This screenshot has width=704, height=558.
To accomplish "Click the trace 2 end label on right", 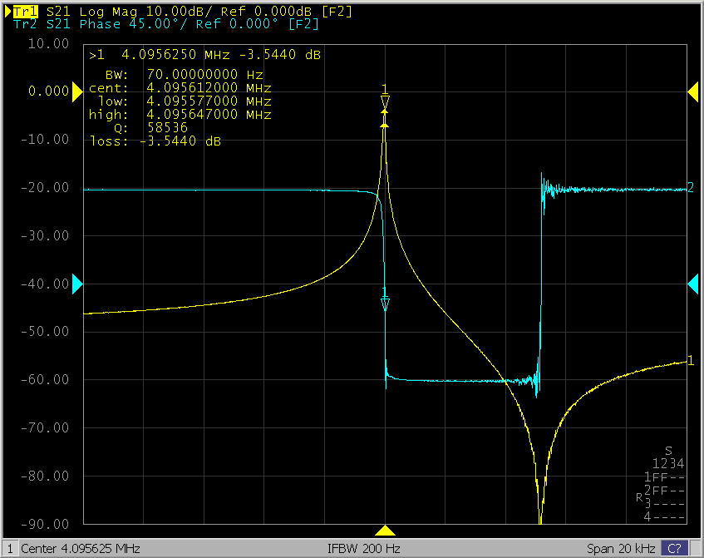I will click(690, 188).
